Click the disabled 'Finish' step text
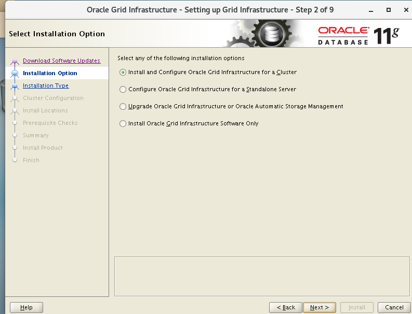This screenshot has width=412, height=314. coord(31,160)
